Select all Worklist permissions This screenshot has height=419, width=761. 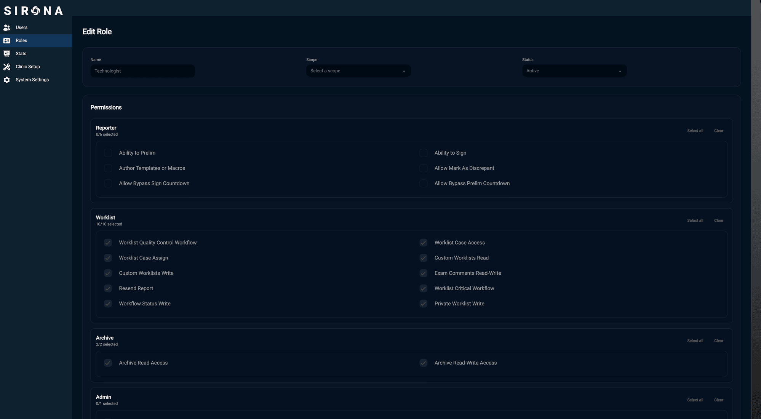tap(695, 221)
